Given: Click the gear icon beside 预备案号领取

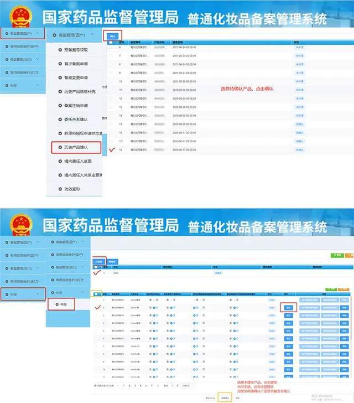Looking at the screenshot, I should click(x=60, y=50).
